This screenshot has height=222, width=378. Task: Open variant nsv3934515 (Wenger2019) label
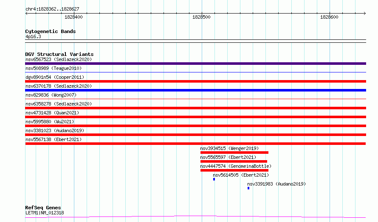click(229, 148)
